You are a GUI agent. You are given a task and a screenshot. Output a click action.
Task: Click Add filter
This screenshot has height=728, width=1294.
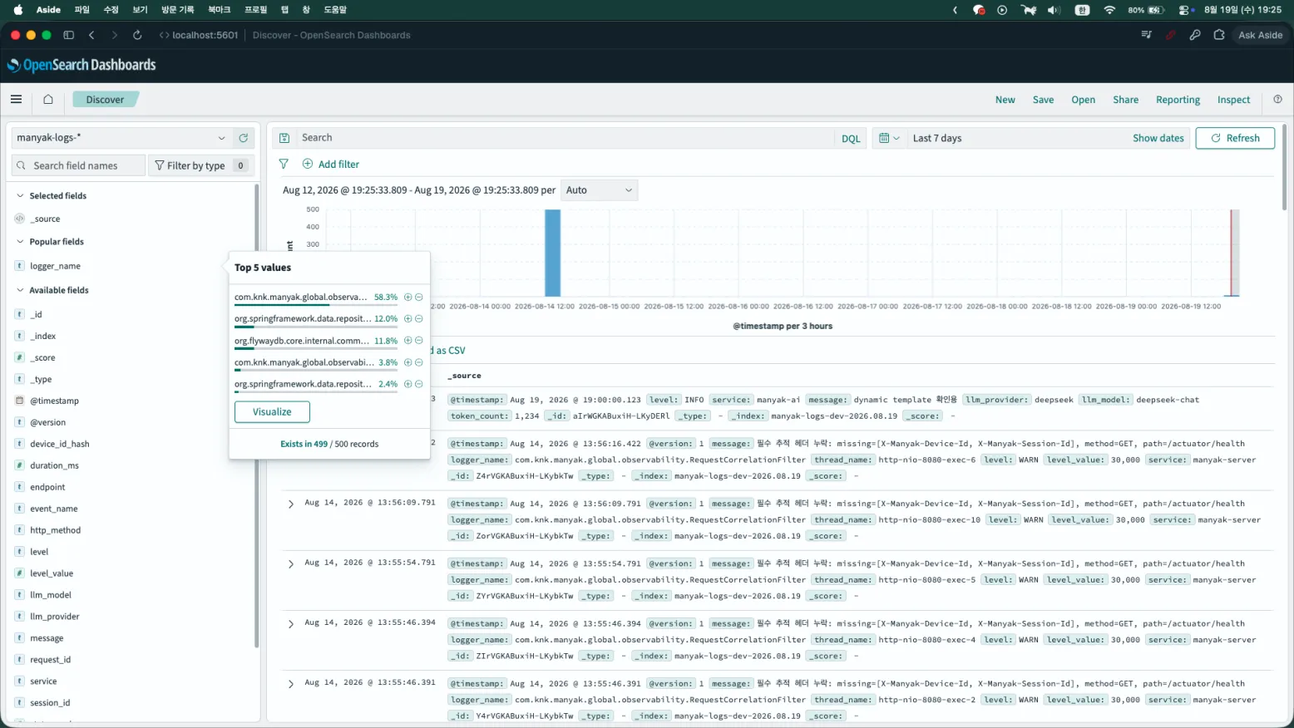331,165
